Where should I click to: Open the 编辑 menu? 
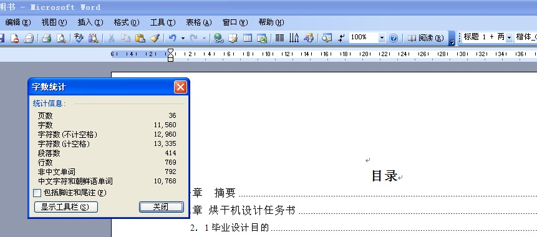(x=18, y=22)
